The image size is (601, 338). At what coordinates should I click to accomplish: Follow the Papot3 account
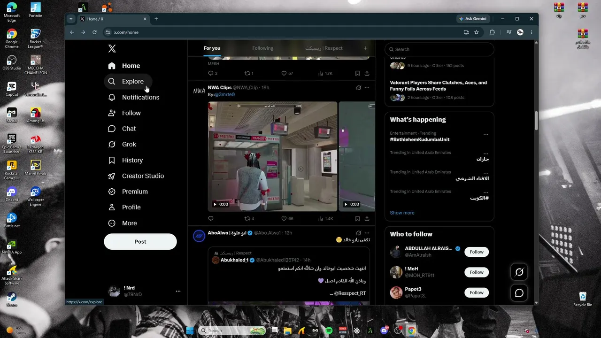point(477,292)
